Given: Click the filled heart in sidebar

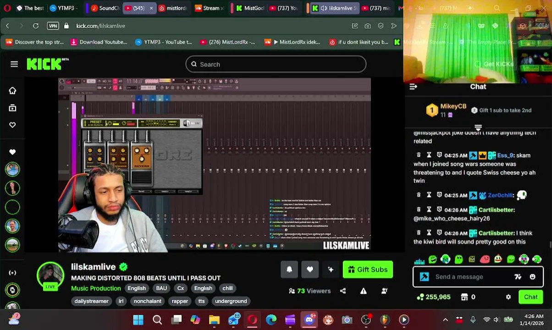Looking at the screenshot, I should 12,152.
